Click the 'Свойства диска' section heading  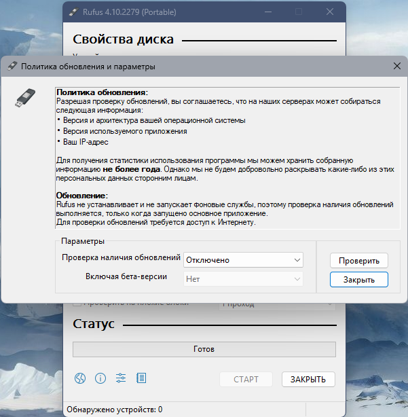(124, 39)
